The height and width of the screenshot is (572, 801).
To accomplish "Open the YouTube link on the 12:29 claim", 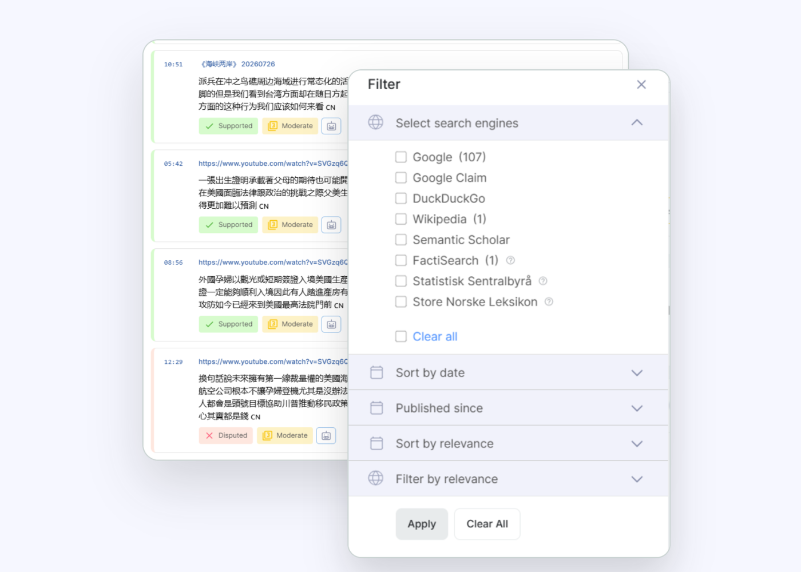I will 273,362.
